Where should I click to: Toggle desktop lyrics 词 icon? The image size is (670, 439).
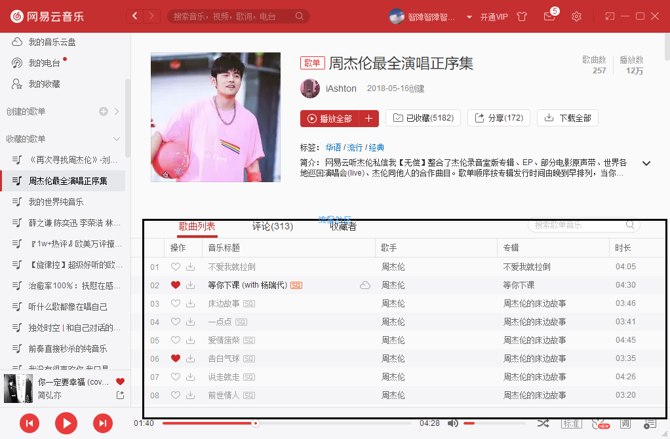tap(625, 423)
